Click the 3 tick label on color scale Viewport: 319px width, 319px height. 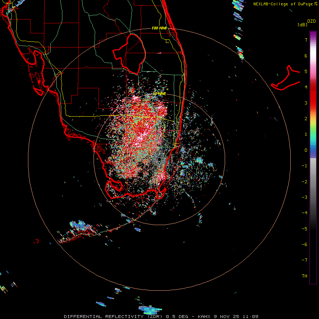tap(306, 103)
